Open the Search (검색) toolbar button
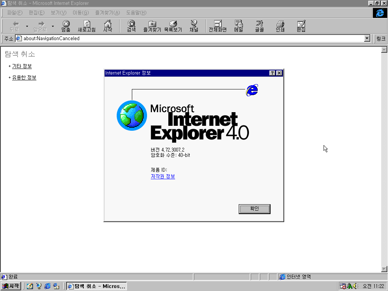 [x=131, y=26]
